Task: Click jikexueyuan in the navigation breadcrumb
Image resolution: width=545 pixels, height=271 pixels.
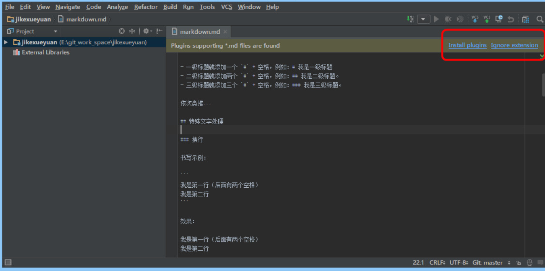Action: [x=29, y=19]
